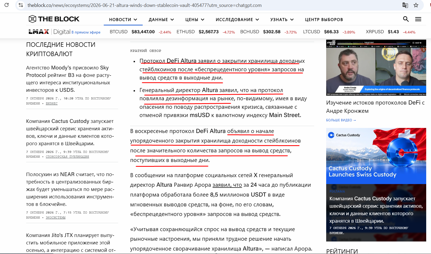Click the РЕЙТИНГИ heading
Screen dimensions: 431x254
click(342, 251)
